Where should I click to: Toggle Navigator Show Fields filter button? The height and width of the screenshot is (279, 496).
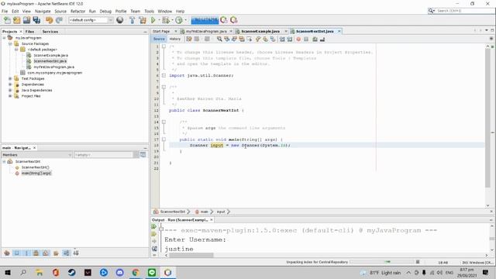[x=17, y=253]
